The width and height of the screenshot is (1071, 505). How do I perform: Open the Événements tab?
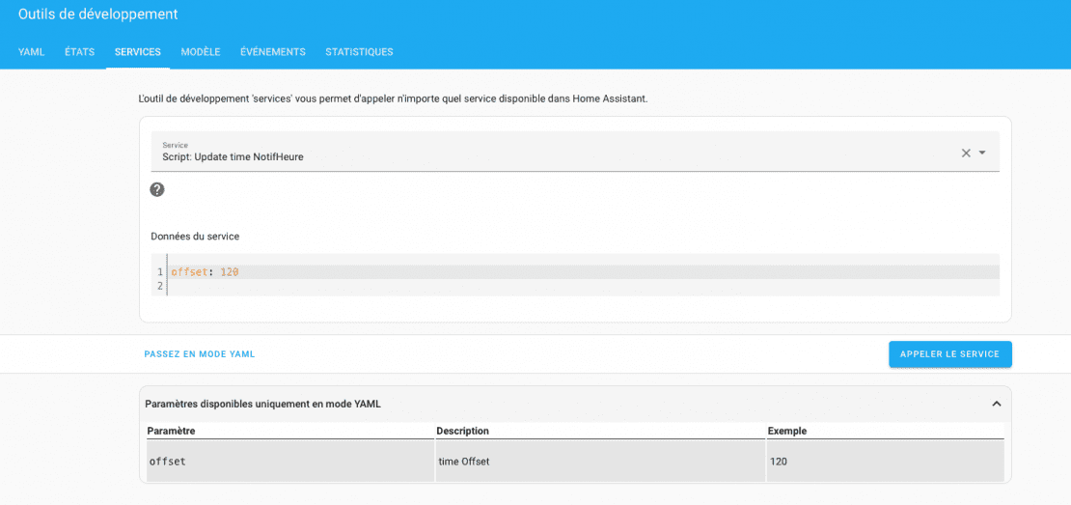pos(273,52)
